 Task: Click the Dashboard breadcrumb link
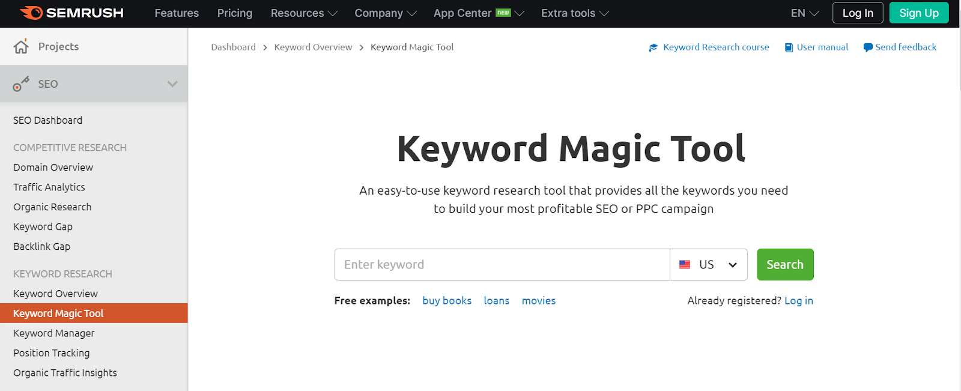[234, 47]
